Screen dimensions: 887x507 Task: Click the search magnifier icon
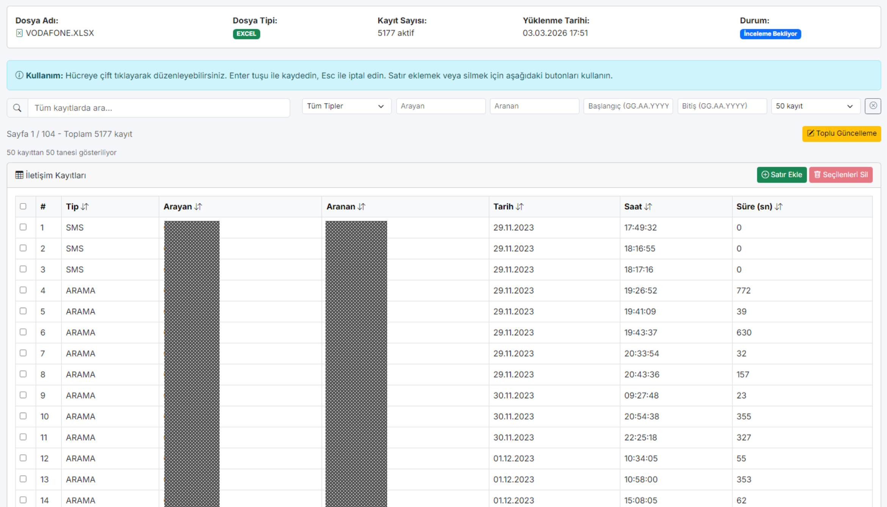[17, 108]
